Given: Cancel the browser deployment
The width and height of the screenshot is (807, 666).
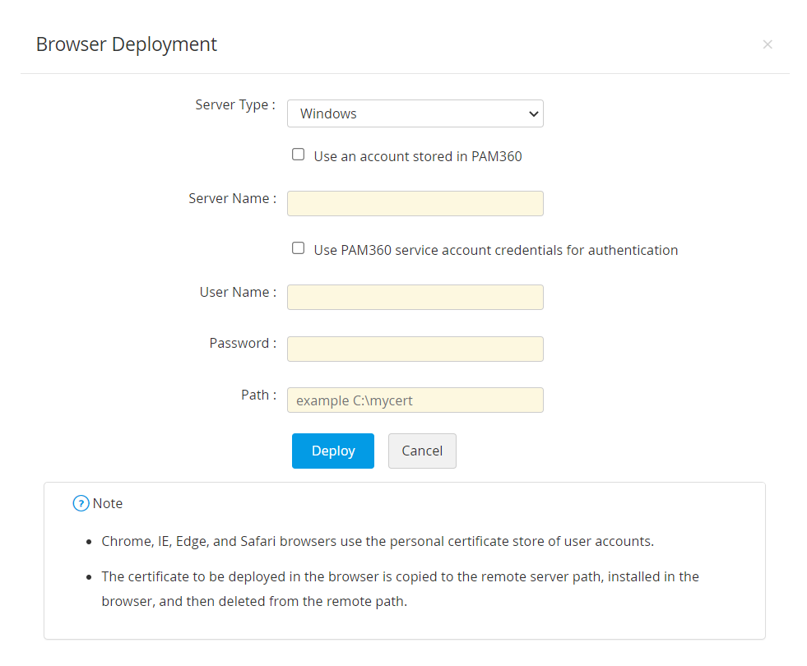Looking at the screenshot, I should [x=422, y=451].
